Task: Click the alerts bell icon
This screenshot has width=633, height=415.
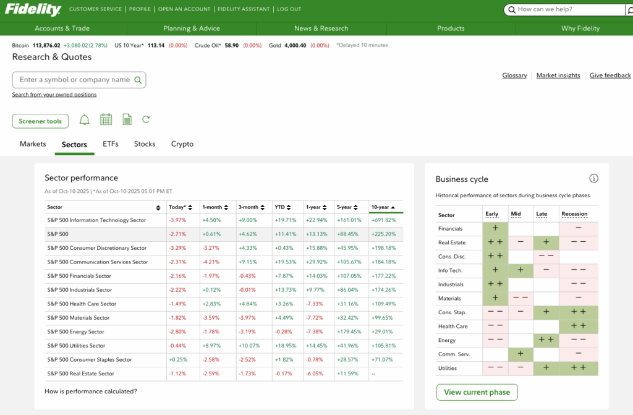Action: point(85,120)
